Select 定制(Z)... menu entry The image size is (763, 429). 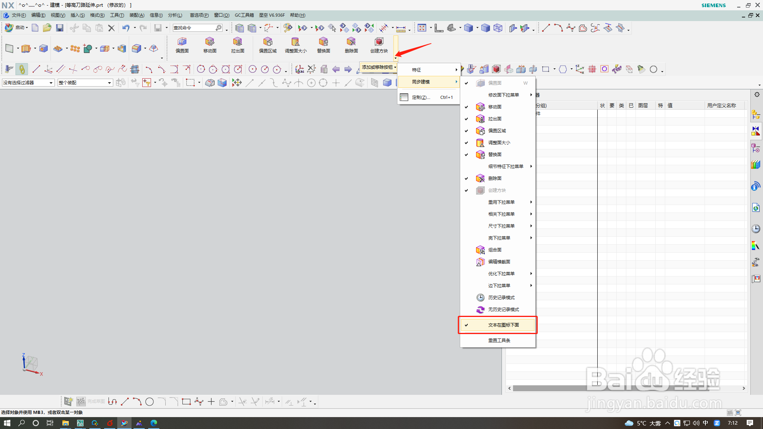[x=421, y=97]
